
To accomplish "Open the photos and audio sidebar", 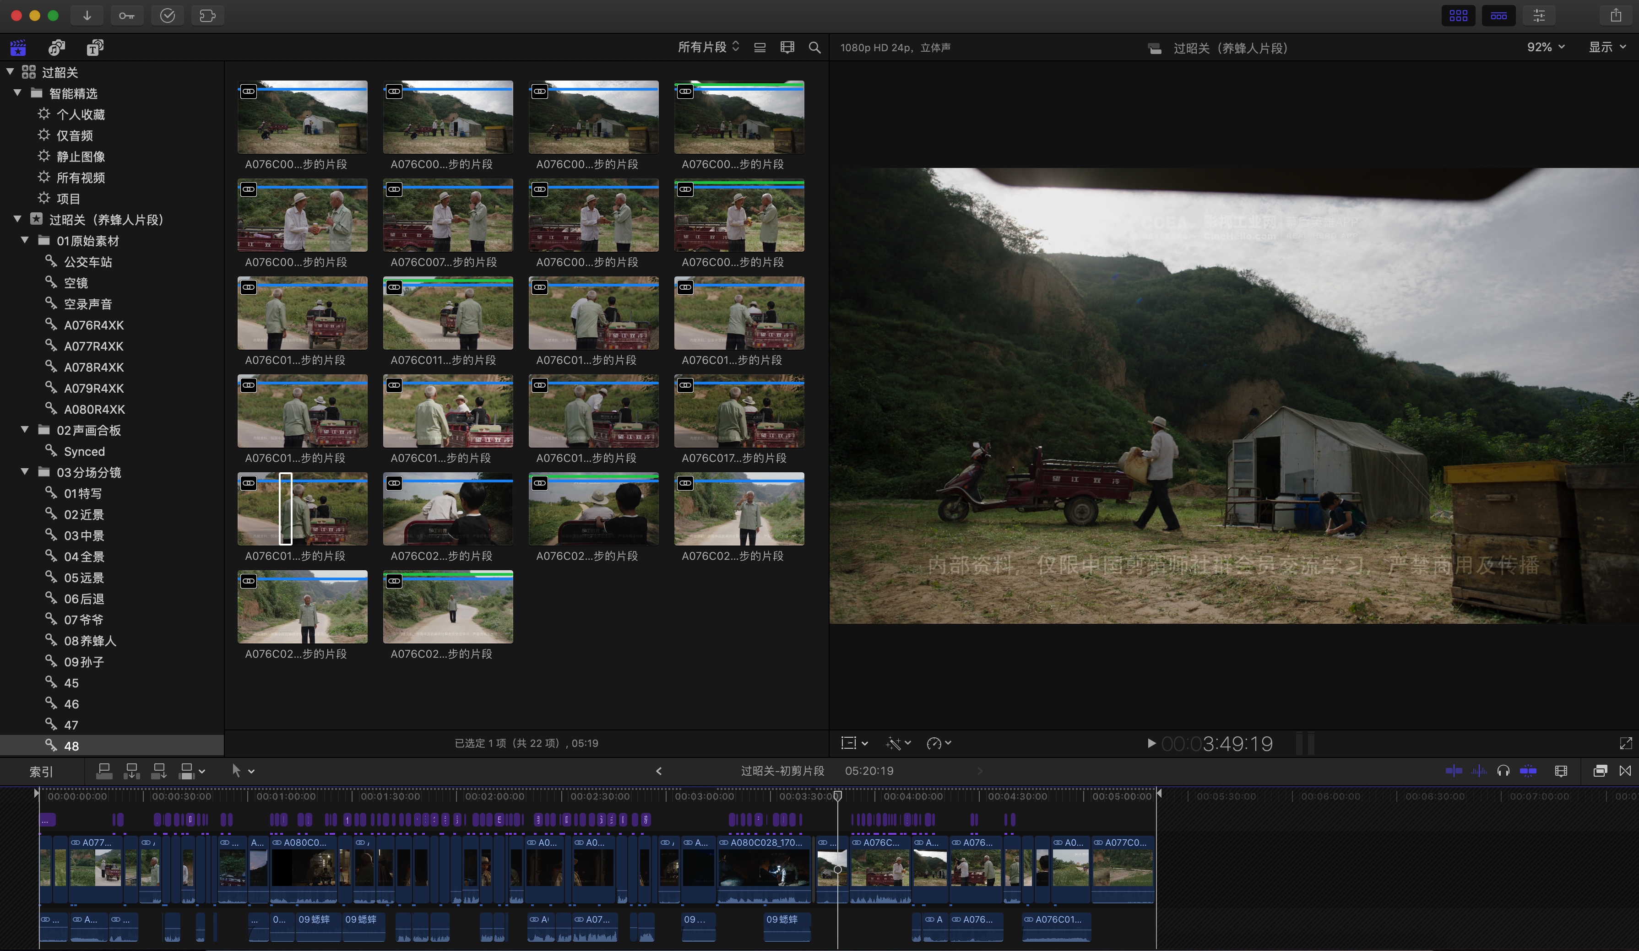I will pos(57,48).
